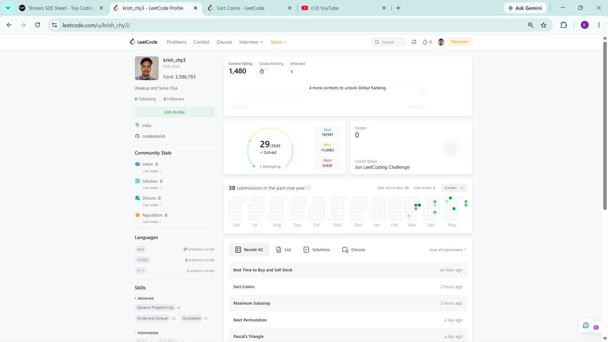Switch to the List tab
The width and height of the screenshot is (608, 342).
coord(284,249)
